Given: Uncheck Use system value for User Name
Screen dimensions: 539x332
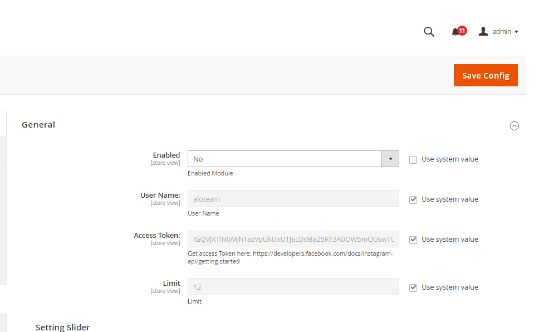Looking at the screenshot, I should [413, 199].
